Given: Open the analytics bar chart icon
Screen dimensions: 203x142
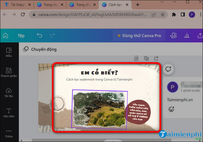Looking at the screenshot, I should pyautogui.click(x=187, y=35).
